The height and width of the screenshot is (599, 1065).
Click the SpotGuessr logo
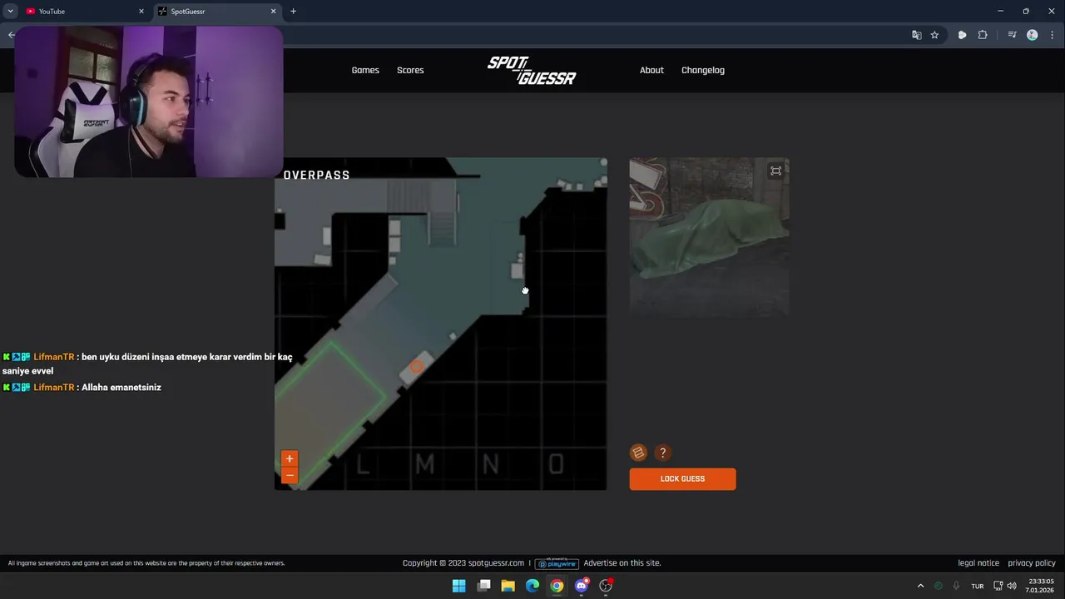pos(532,71)
